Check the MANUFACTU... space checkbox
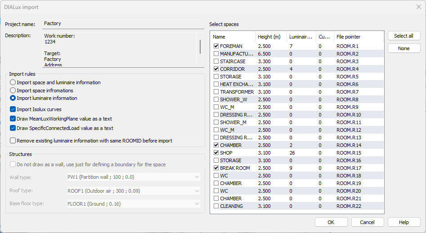 point(216,54)
